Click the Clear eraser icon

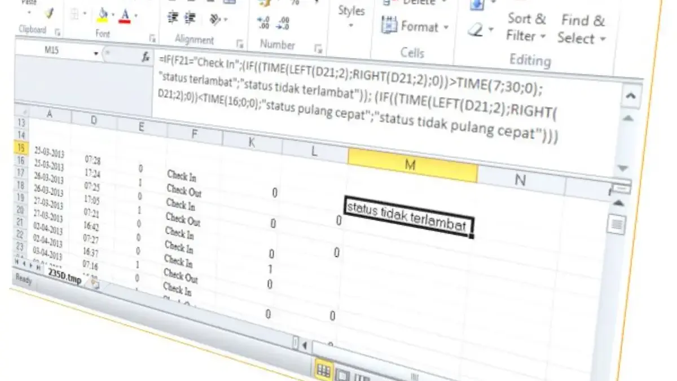(x=476, y=30)
